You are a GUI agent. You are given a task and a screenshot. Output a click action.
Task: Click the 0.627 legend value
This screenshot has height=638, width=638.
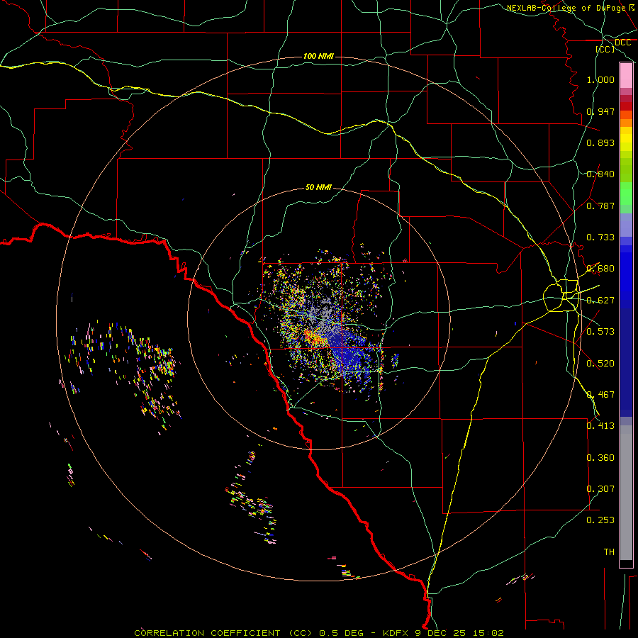click(x=600, y=301)
